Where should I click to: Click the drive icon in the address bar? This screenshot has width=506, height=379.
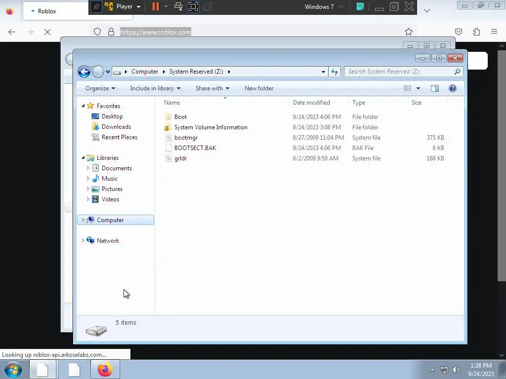click(117, 72)
